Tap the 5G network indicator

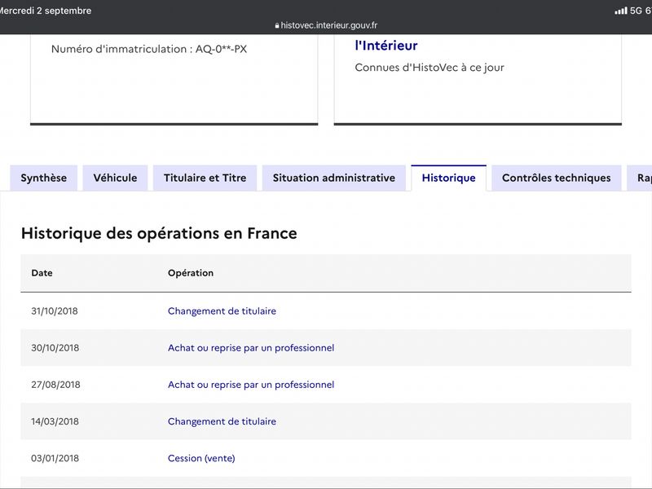636,11
